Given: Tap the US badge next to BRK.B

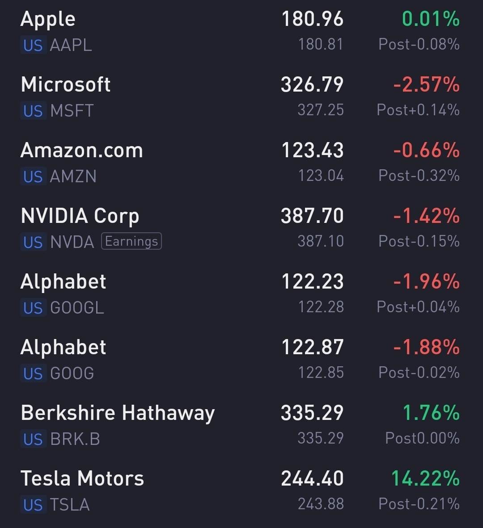Looking at the screenshot, I should (x=33, y=440).
